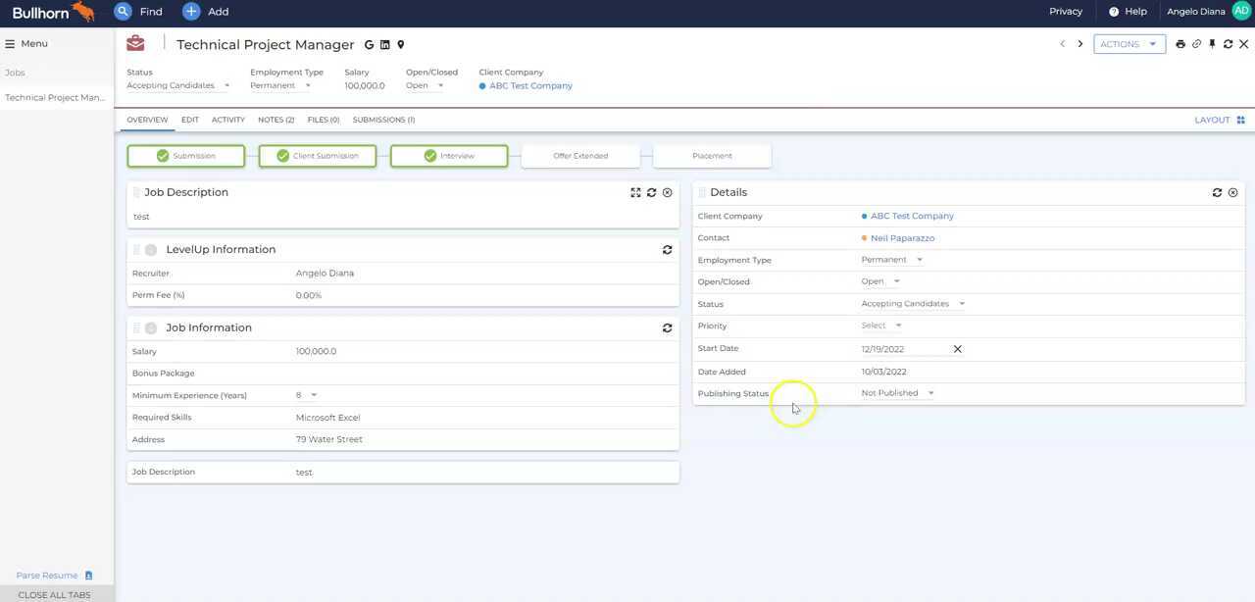Switch to the SUBMISSIONS tab
This screenshot has height=602, width=1255.
[x=381, y=119]
